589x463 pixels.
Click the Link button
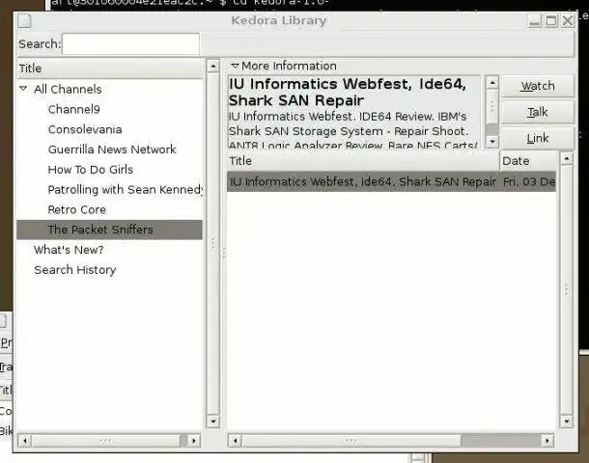pos(538,138)
